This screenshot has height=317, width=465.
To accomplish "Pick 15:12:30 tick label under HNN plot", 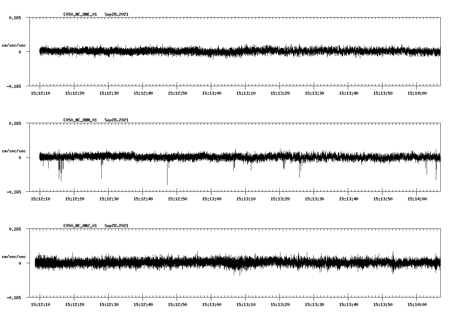I will click(109, 199).
